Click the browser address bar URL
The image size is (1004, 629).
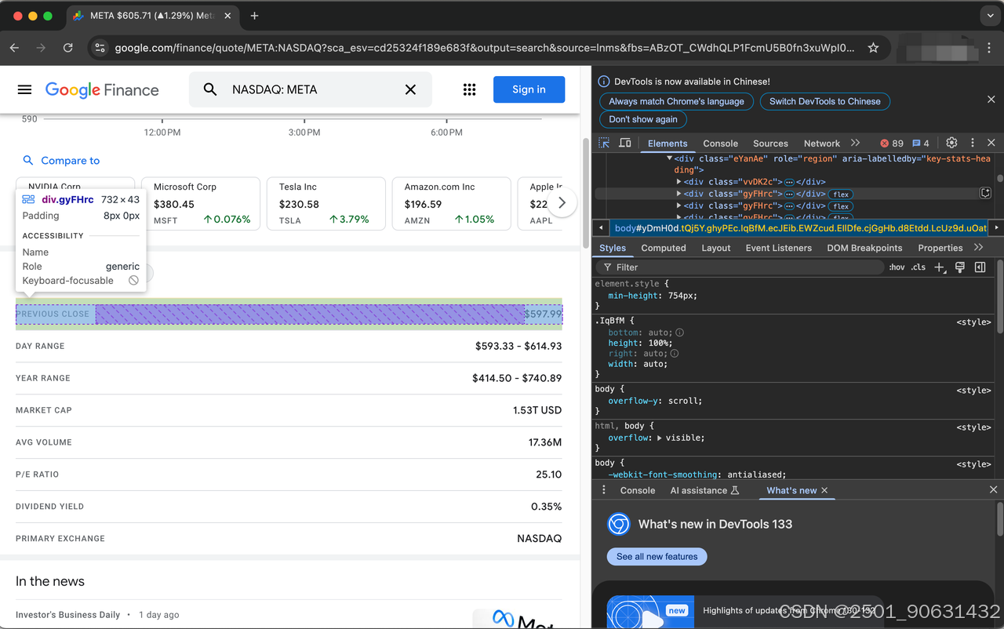485,48
